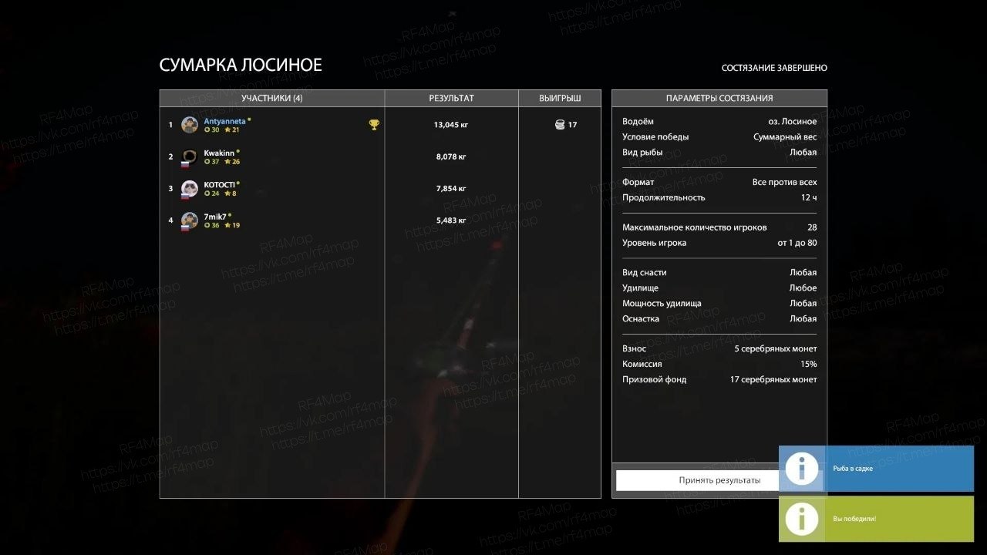987x555 pixels.
Task: Click the 'Сумарка Лосиное' title
Action: [241, 66]
